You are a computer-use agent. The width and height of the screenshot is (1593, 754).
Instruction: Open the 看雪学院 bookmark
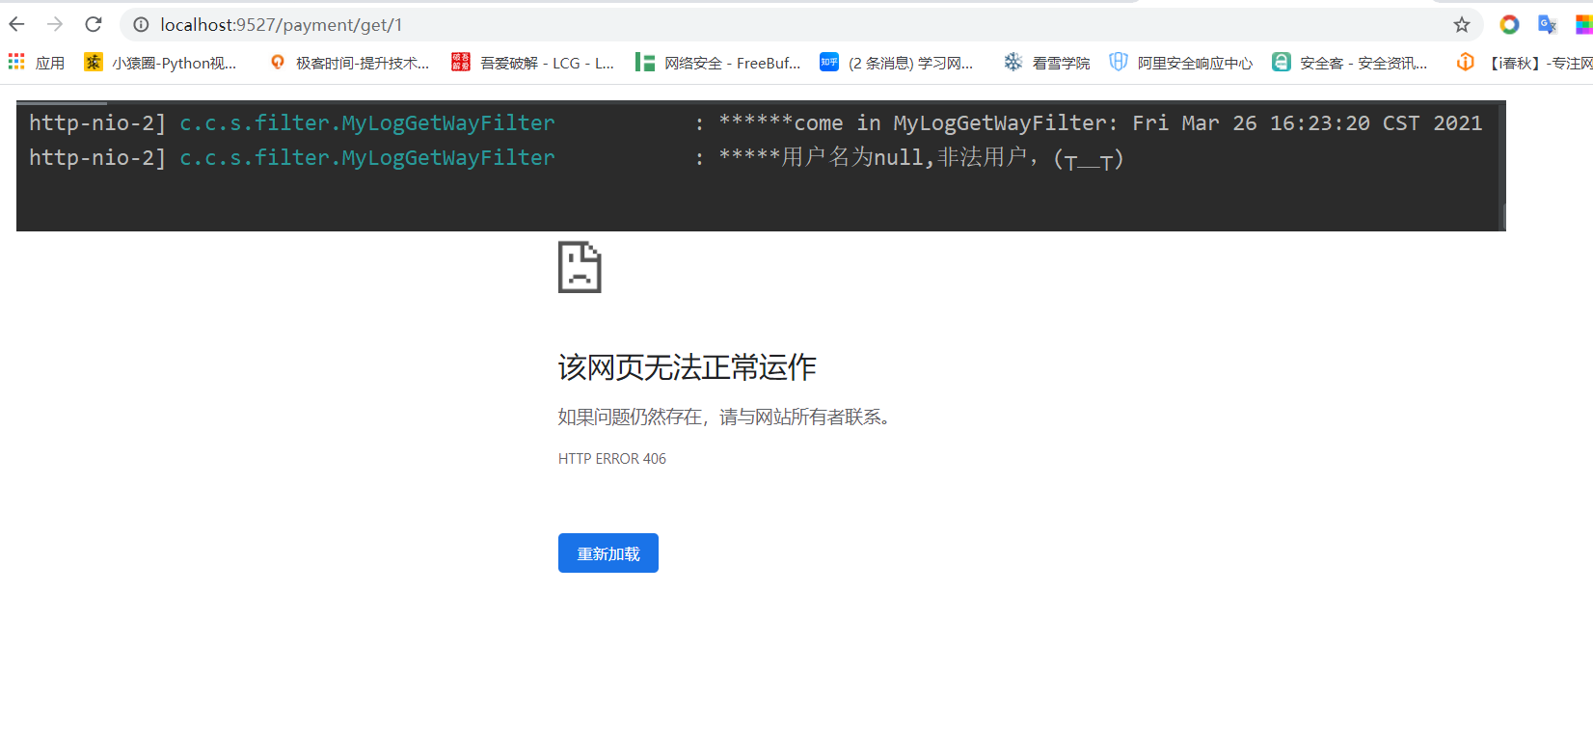pos(1046,63)
